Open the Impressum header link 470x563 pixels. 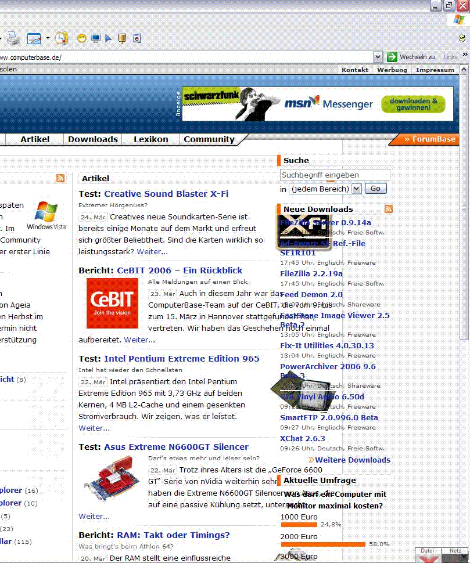coord(435,70)
